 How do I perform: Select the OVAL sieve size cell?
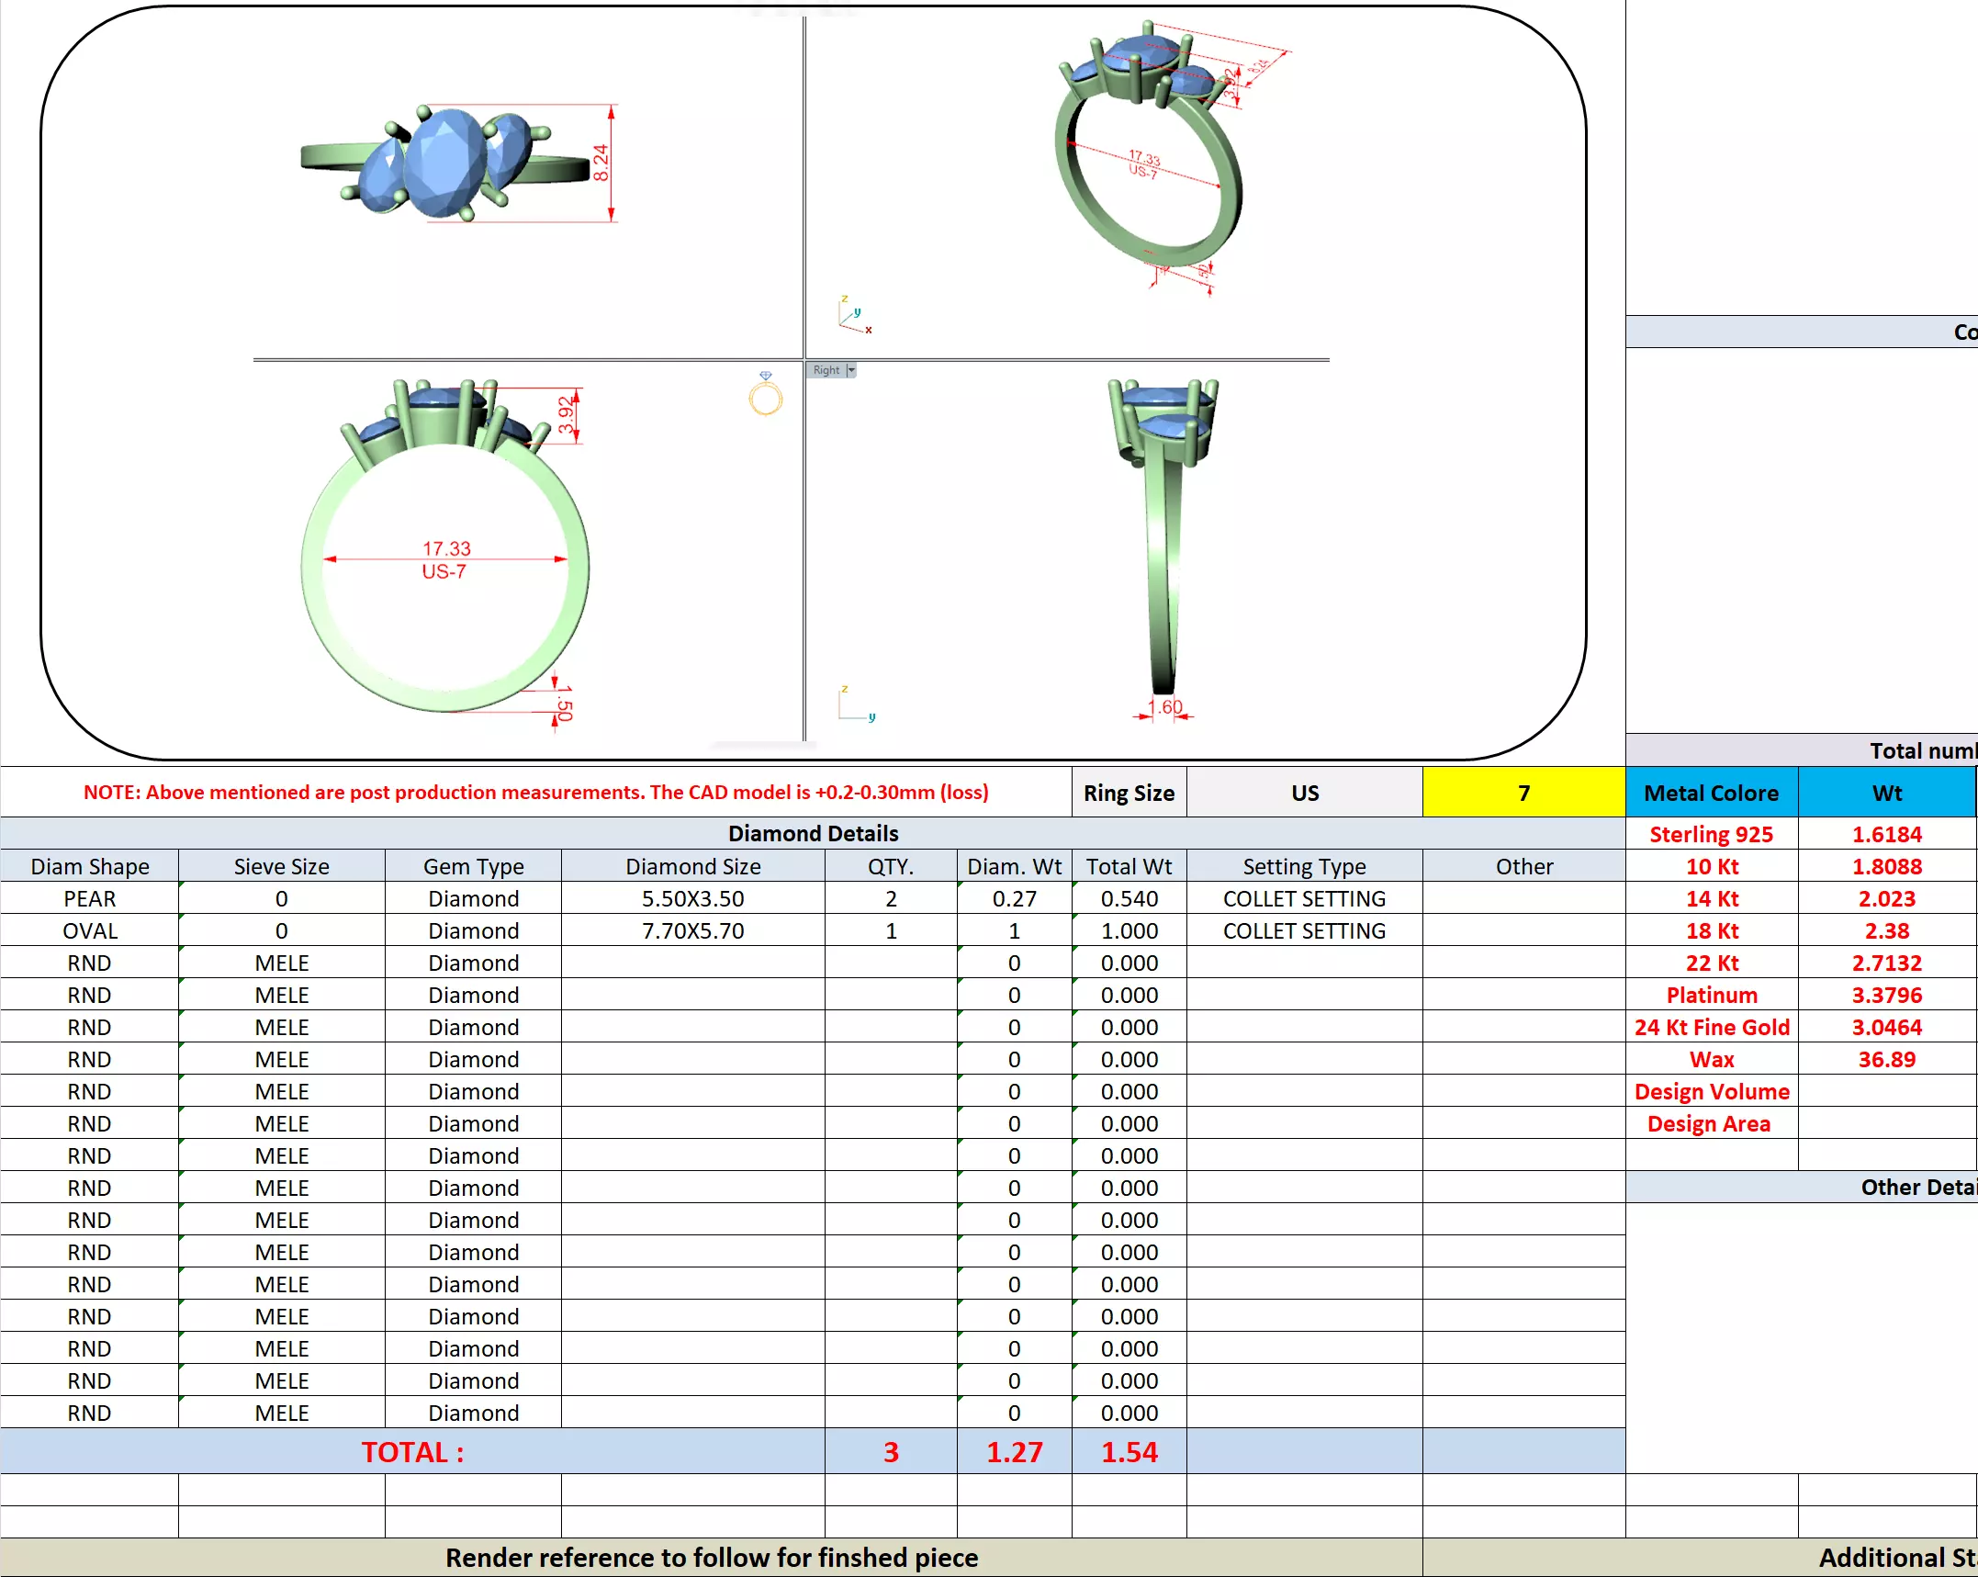click(x=281, y=930)
